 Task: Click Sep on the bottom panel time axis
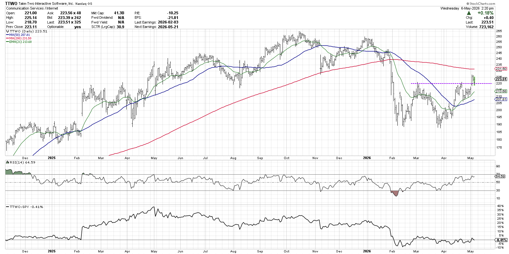tap(260, 251)
